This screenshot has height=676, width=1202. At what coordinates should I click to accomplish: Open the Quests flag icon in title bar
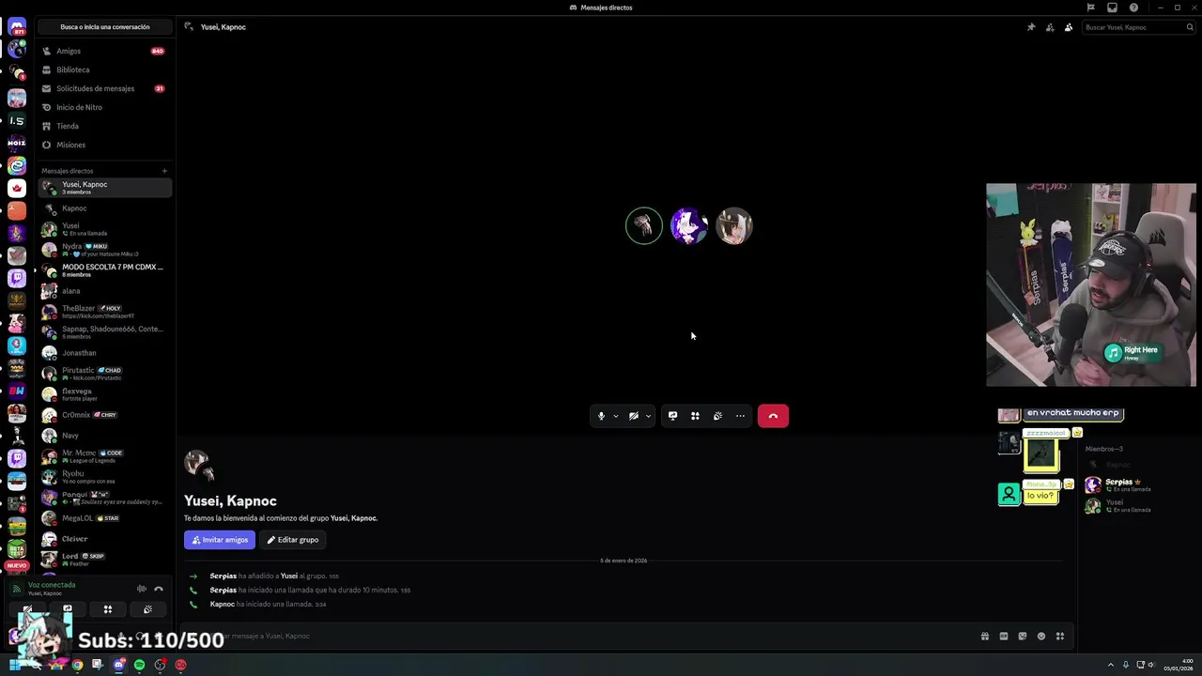coord(1090,8)
